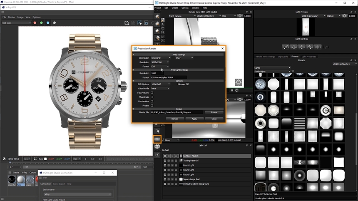Click the Apply button in Production Render
Image resolution: width=358 pixels, height=201 pixels.
[194, 119]
